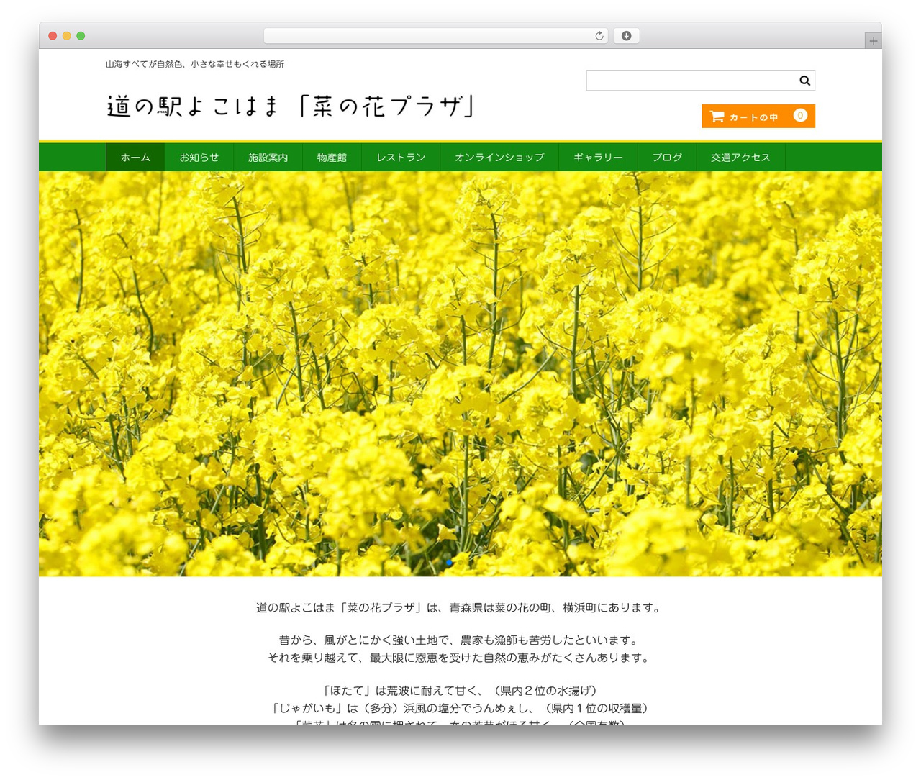Open the ギャラリー menu item
This screenshot has width=921, height=780.
[x=598, y=158]
